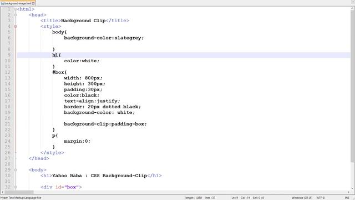355x200 pixels.
Task: Click the 'body{' selector on line 5
Action: [x=59, y=32]
